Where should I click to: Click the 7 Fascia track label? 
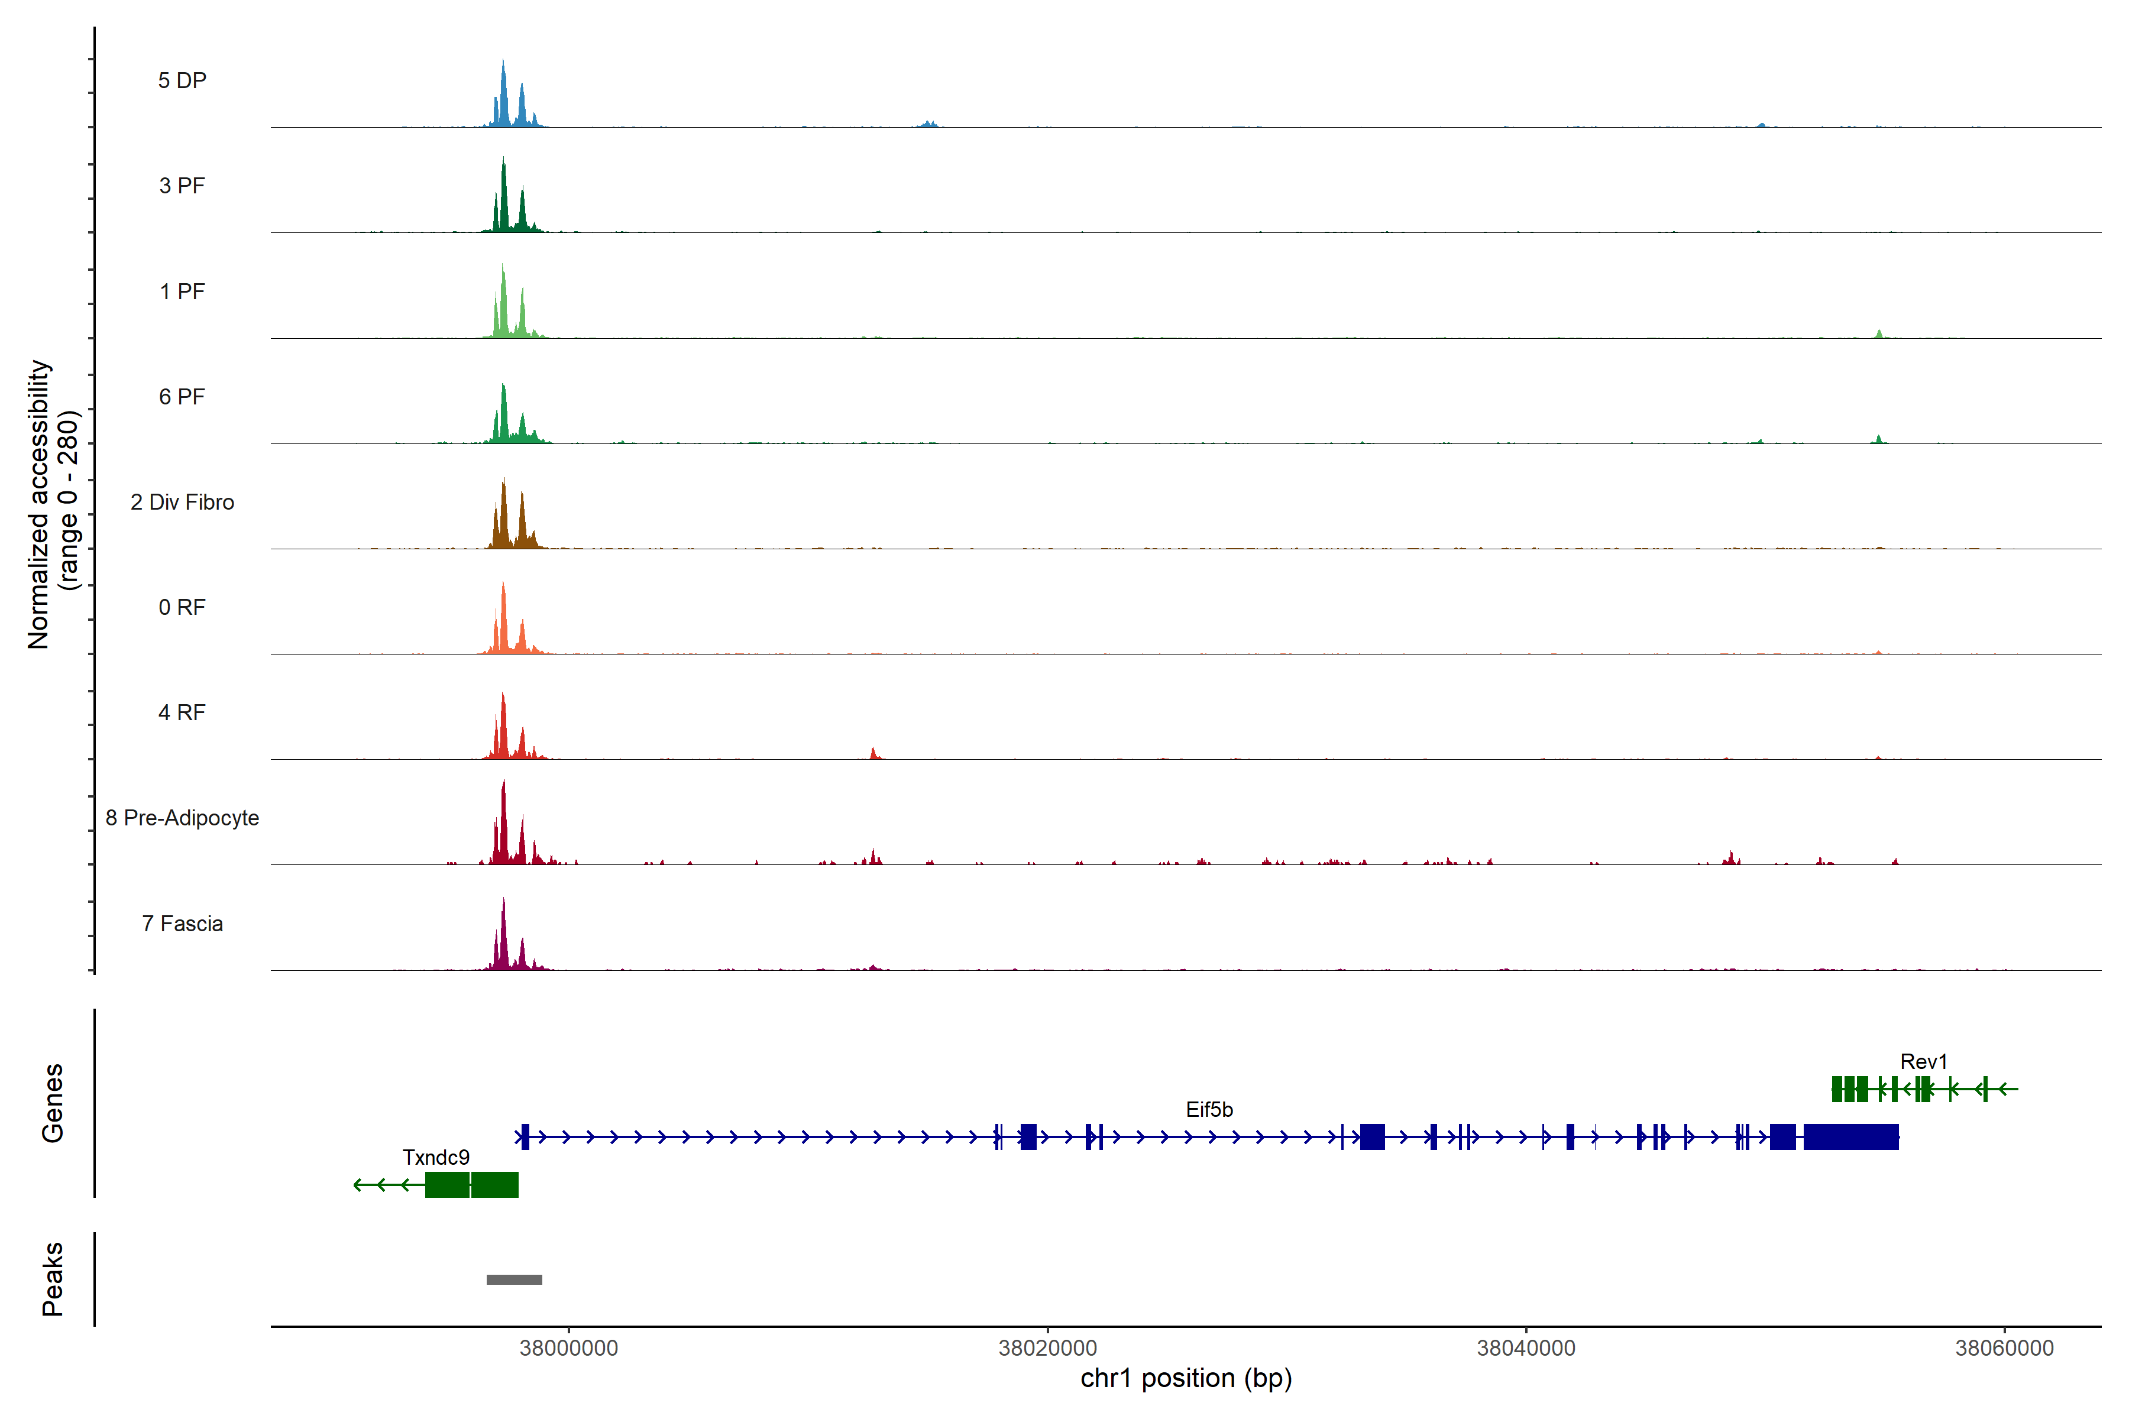pyautogui.click(x=182, y=924)
